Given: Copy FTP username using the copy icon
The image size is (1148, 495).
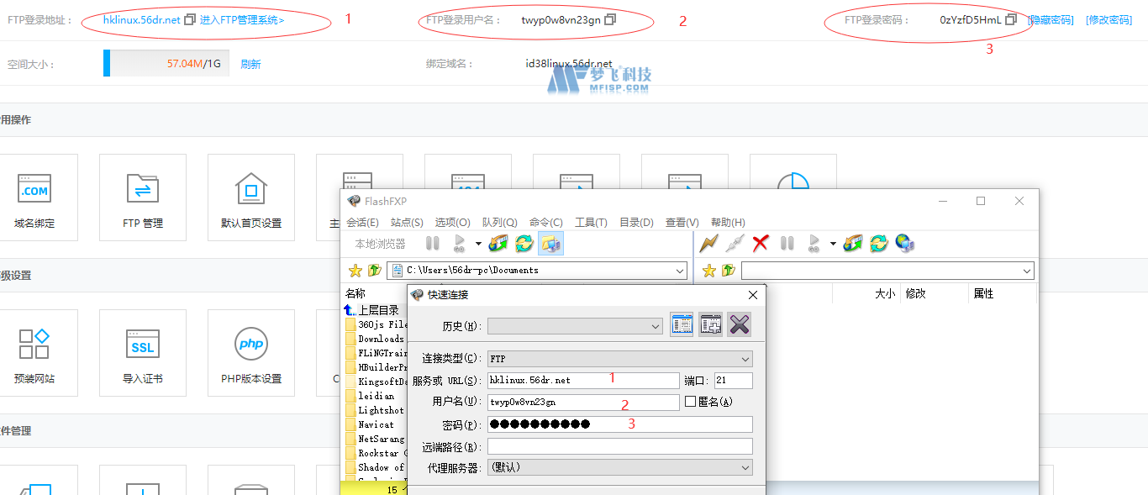Looking at the screenshot, I should [x=610, y=19].
